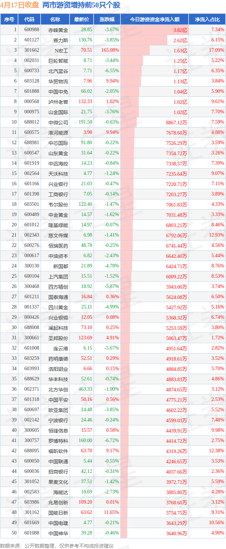Click stock name 福昕软件
This screenshot has width=226, height=549.
[58, 451]
